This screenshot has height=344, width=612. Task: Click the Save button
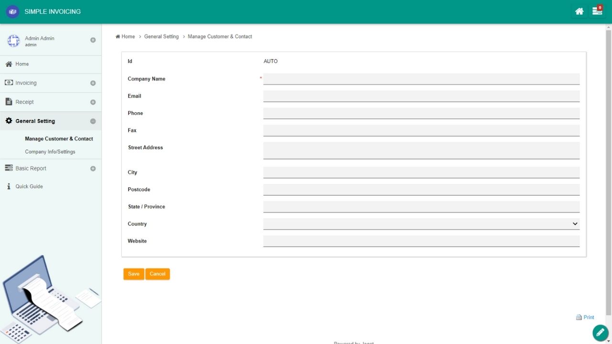click(x=134, y=274)
